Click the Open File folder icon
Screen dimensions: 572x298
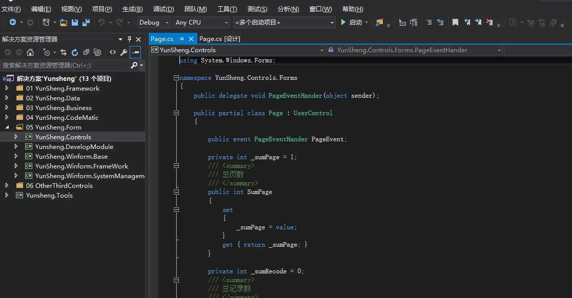click(x=64, y=23)
